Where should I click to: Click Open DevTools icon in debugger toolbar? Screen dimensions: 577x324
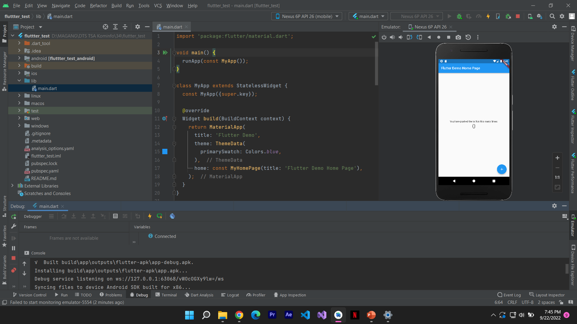[172, 216]
